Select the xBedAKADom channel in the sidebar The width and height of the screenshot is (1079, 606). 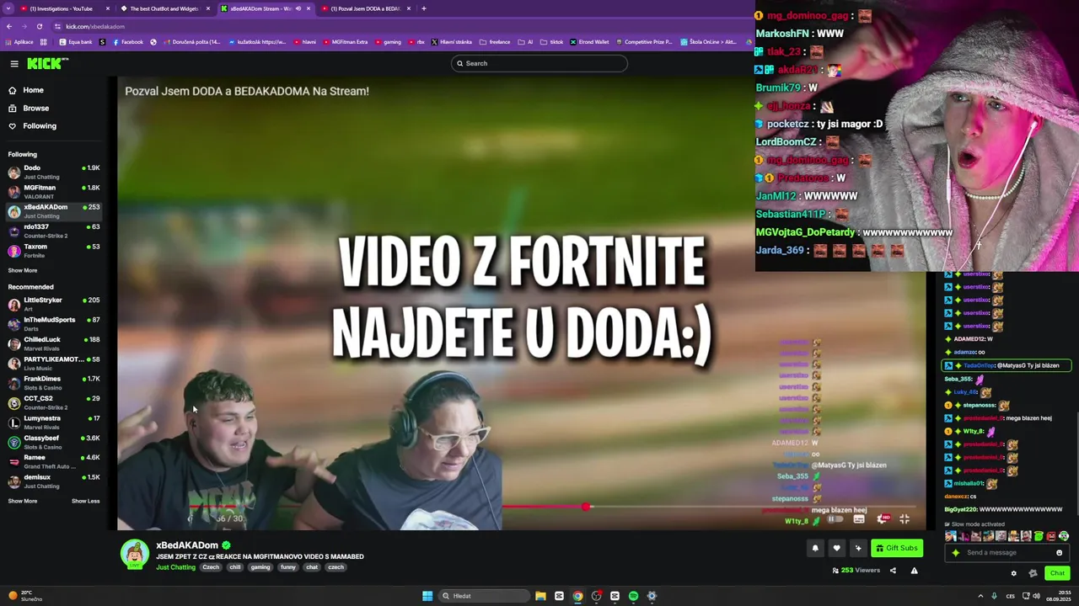tap(53, 211)
